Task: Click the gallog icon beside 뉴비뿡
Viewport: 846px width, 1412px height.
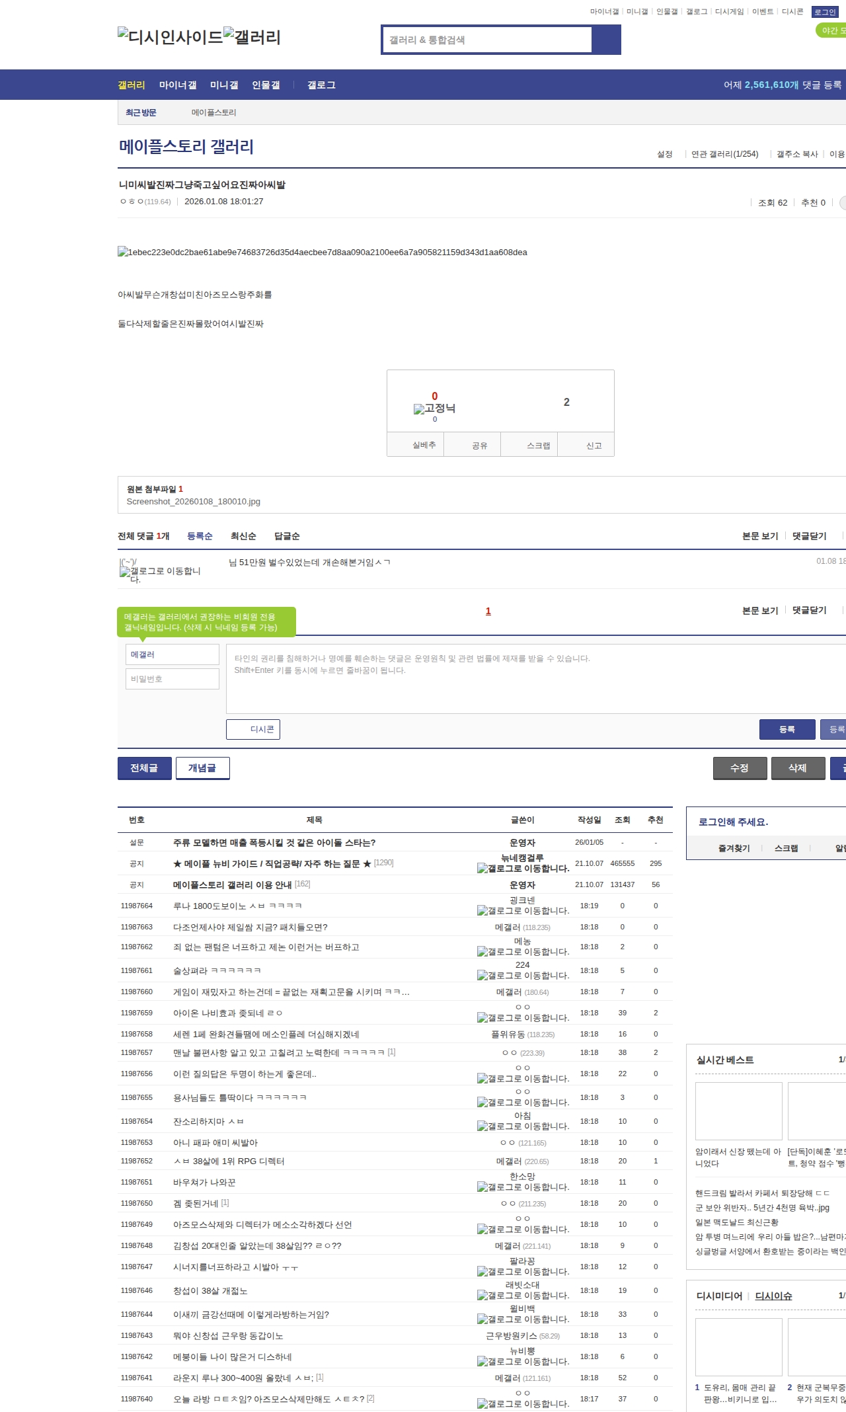Action: pos(482,1362)
